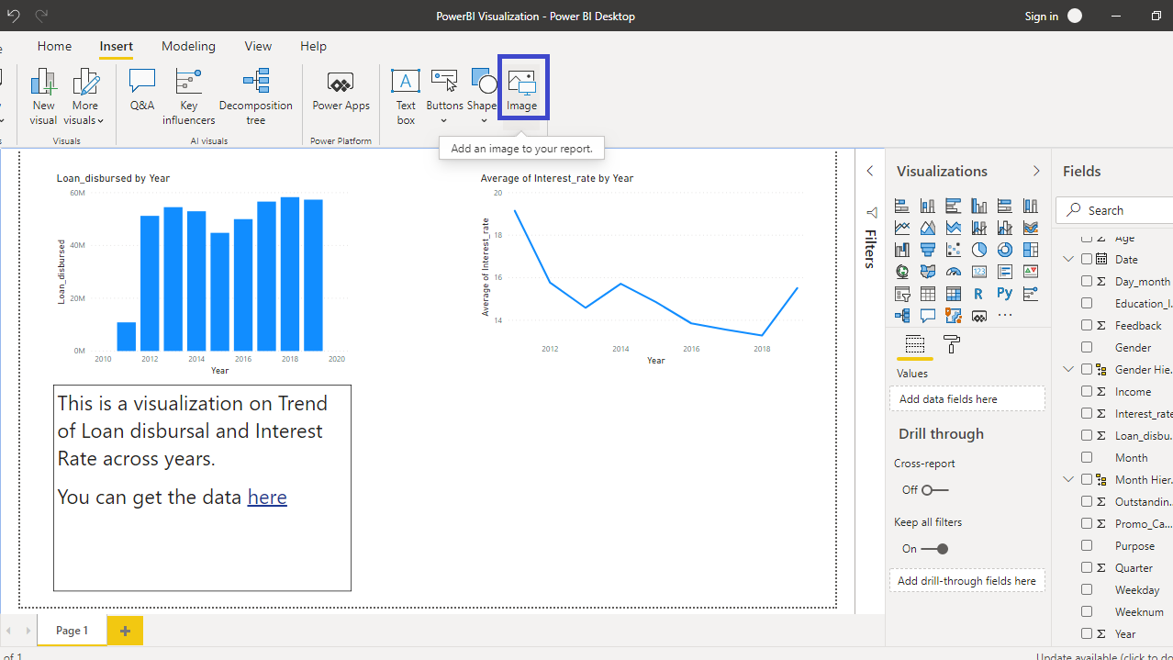The image size is (1173, 660).
Task: Select waterfall chart visualization
Action: click(x=902, y=250)
